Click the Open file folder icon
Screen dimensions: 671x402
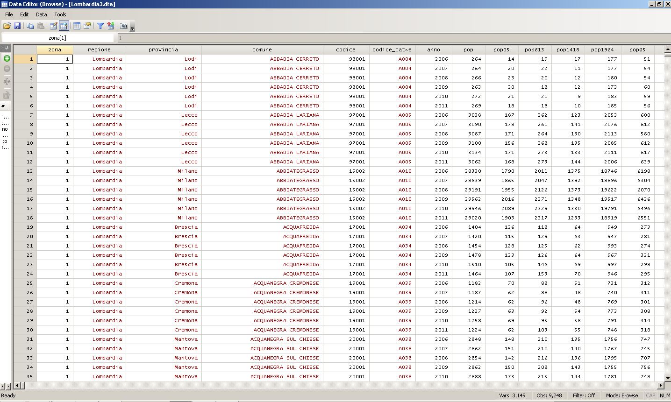tap(7, 26)
